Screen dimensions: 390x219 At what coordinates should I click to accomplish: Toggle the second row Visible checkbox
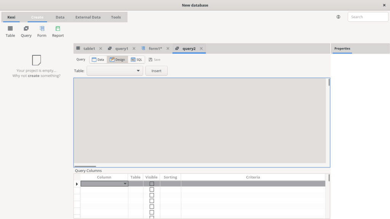pyautogui.click(x=152, y=189)
